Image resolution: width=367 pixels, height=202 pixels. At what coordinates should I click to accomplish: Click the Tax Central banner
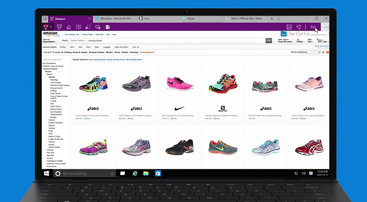click(304, 34)
